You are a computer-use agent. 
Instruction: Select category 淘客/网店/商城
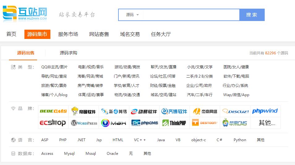(90, 76)
